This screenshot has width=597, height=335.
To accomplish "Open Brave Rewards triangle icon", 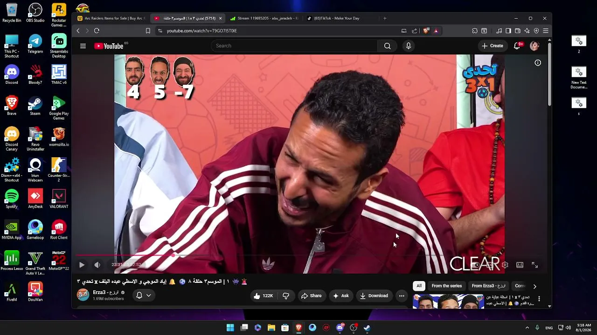I will click(436, 31).
